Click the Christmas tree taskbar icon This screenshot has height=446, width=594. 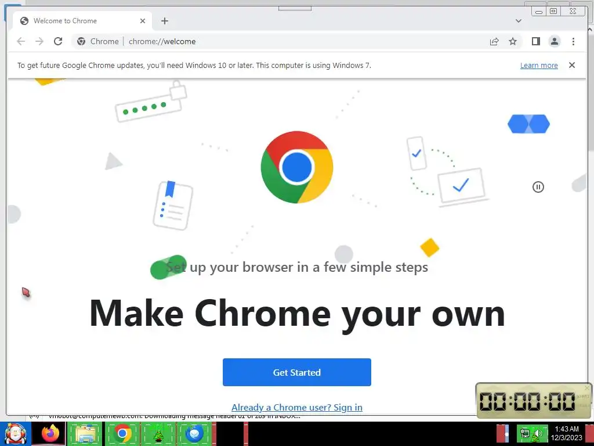click(x=158, y=434)
